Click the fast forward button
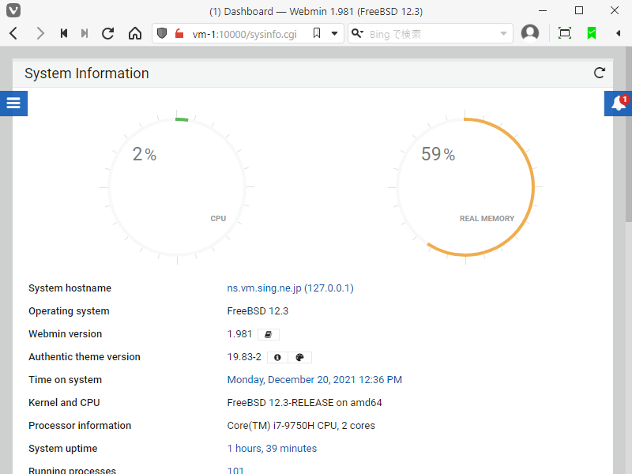The image size is (632, 474). click(x=85, y=33)
